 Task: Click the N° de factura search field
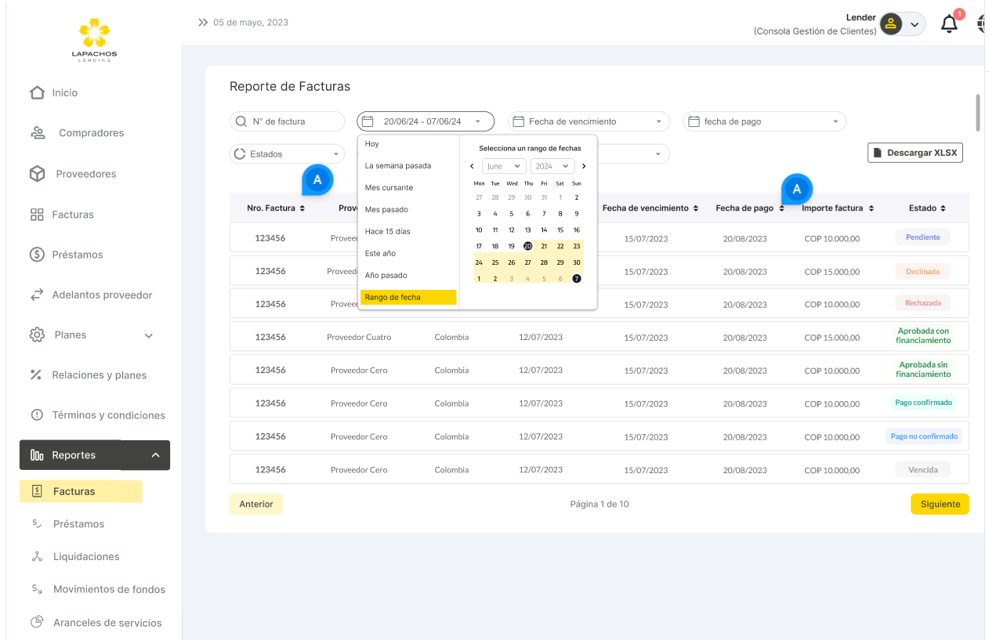click(287, 121)
